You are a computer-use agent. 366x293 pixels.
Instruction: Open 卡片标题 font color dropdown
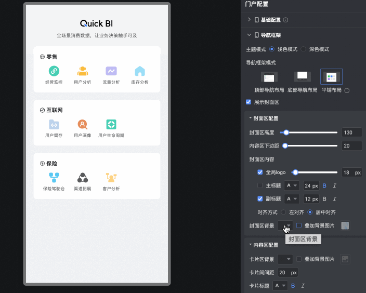[280, 286]
